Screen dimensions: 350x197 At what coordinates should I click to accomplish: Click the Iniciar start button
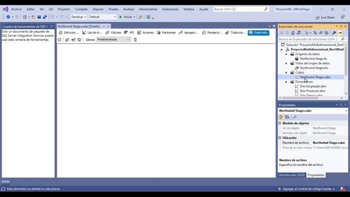126,17
